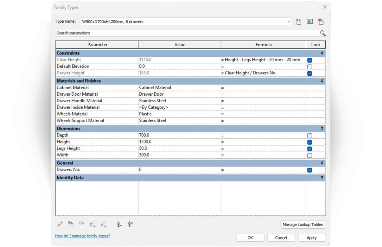The width and height of the screenshot is (382, 247).
Task: Sort parameters in descending Z-A order
Action: point(131,225)
